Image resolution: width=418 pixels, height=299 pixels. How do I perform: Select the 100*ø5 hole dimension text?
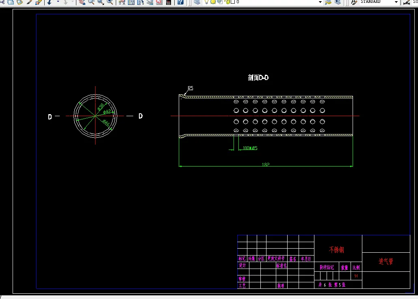[x=250, y=148]
